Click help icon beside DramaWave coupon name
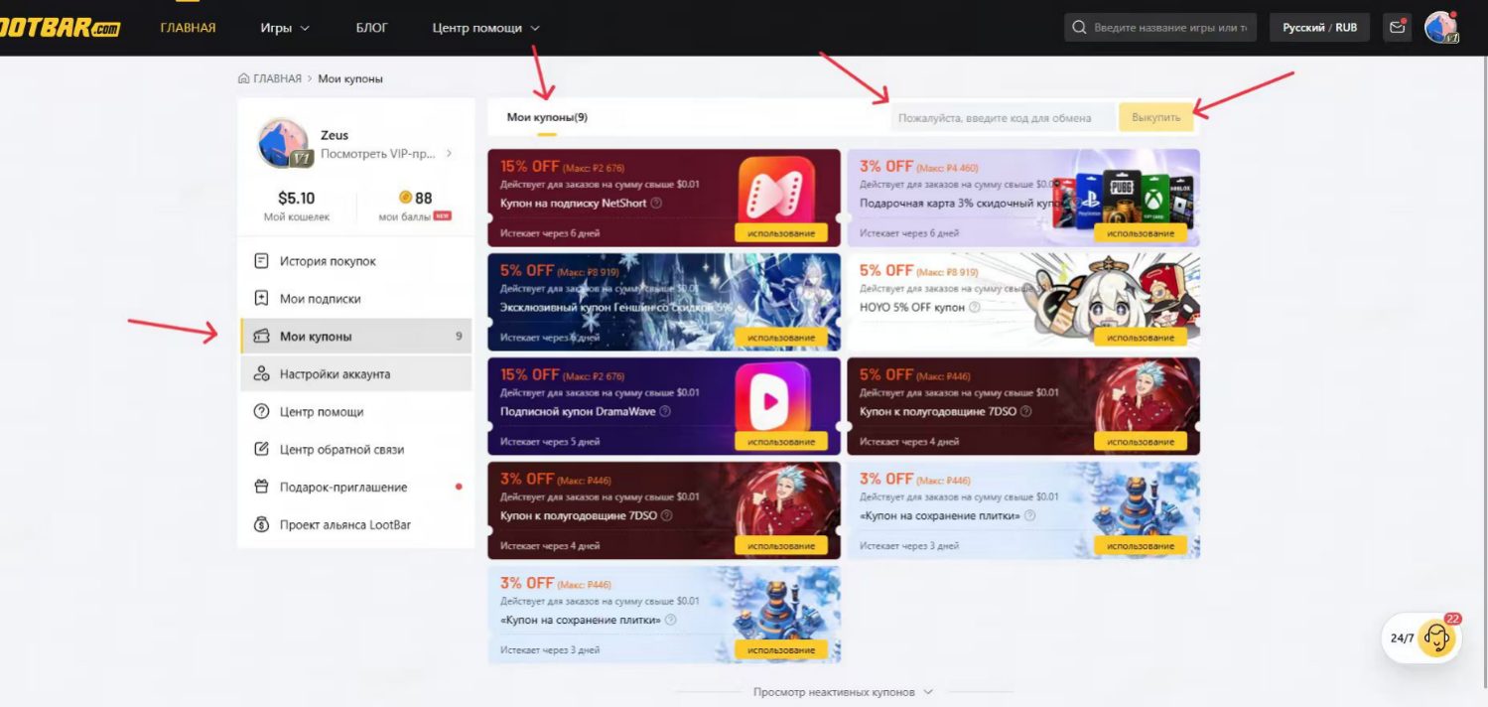The image size is (1488, 707). pos(665,411)
